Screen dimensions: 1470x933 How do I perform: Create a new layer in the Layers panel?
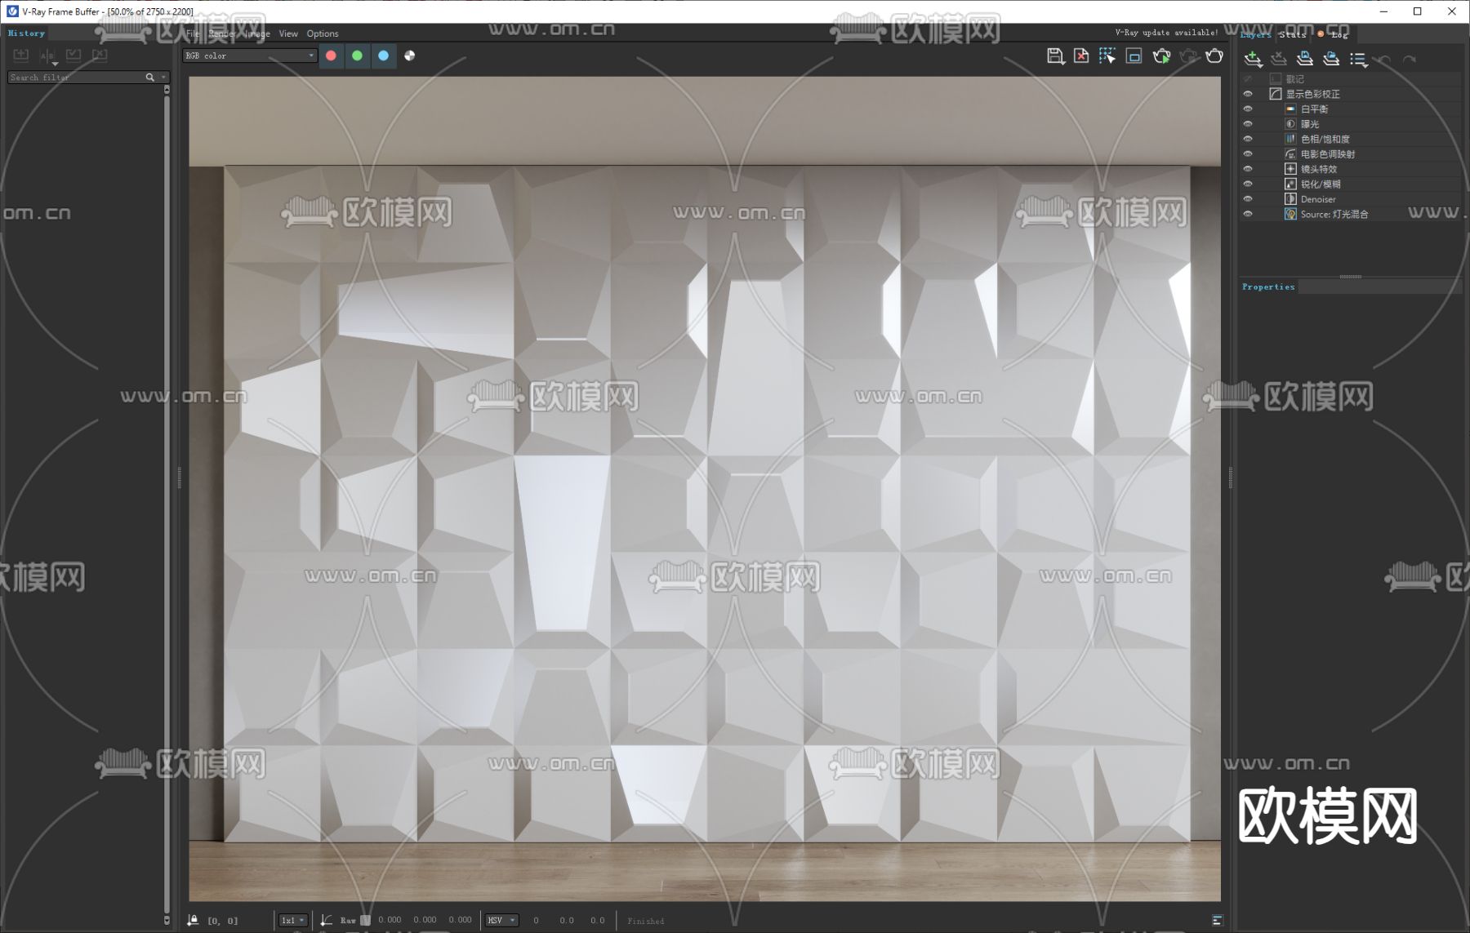[x=1252, y=58]
